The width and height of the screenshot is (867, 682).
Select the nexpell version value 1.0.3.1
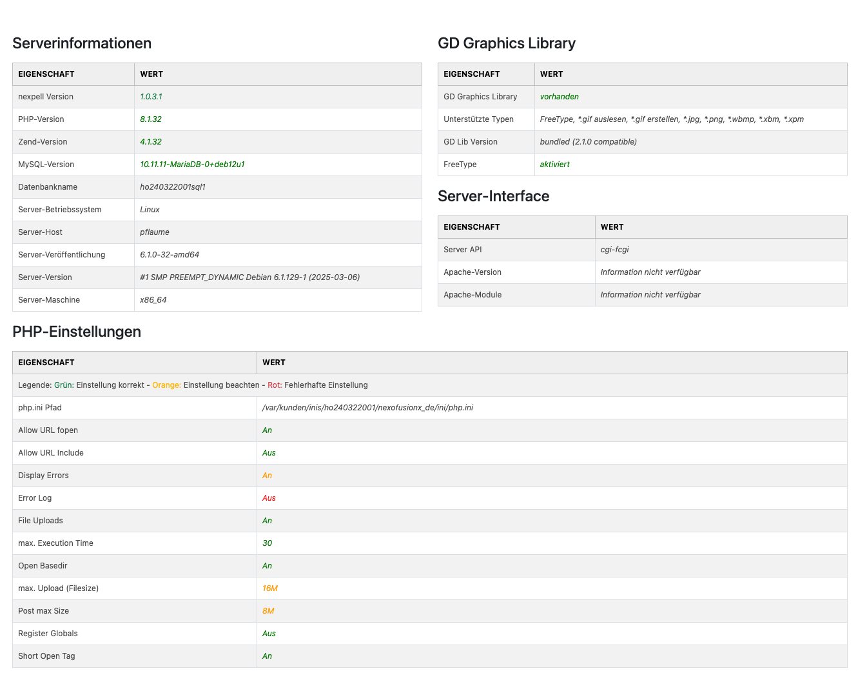point(151,97)
